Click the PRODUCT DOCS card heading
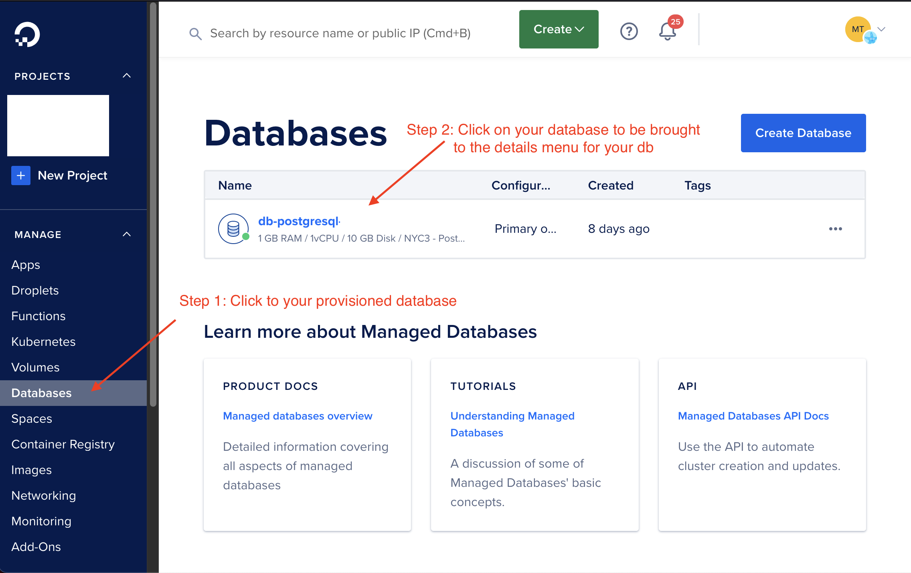The height and width of the screenshot is (573, 911). point(270,386)
